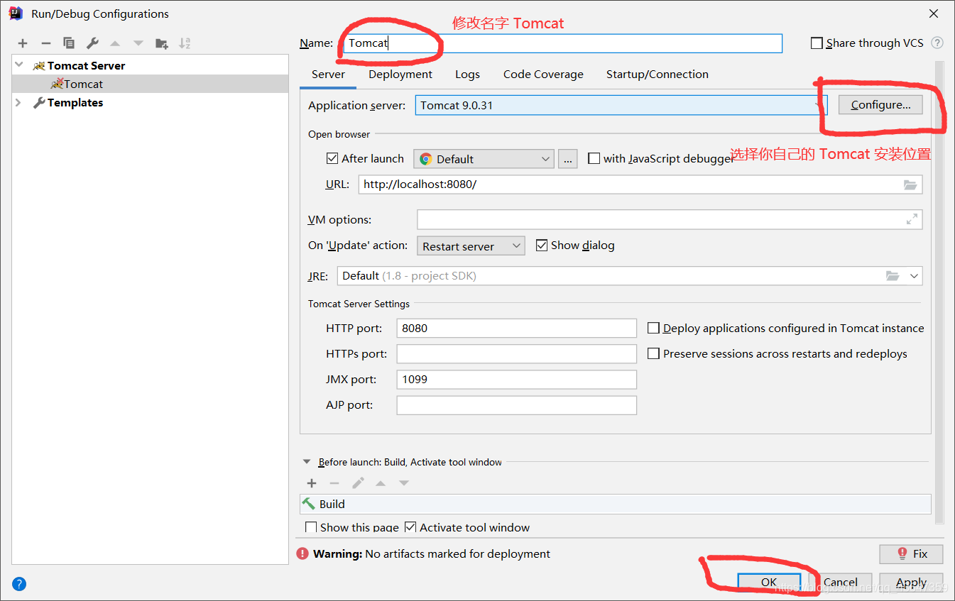
Task: Toggle Show dialog checkbox
Action: pyautogui.click(x=542, y=246)
